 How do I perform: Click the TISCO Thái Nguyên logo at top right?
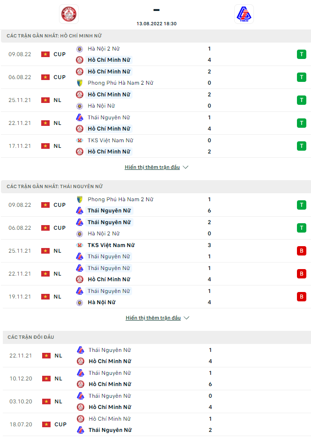click(x=244, y=14)
